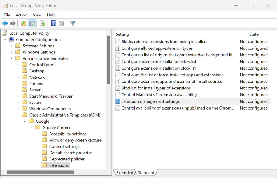This screenshot has height=178, width=277.
Task: Expand the Windows Components folder
Action: [x=18, y=109]
